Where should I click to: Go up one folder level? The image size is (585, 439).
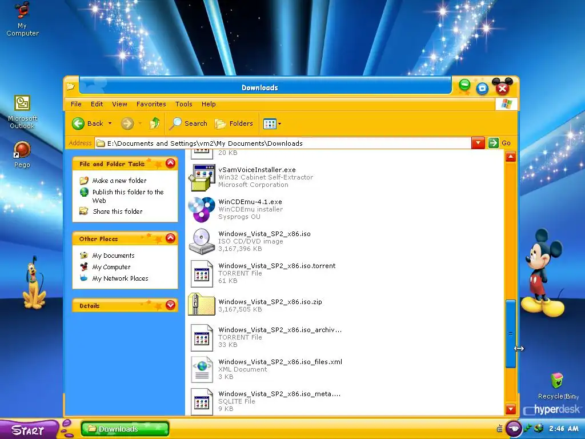[155, 123]
